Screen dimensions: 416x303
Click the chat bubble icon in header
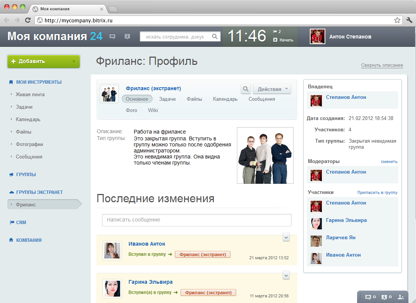(x=113, y=37)
